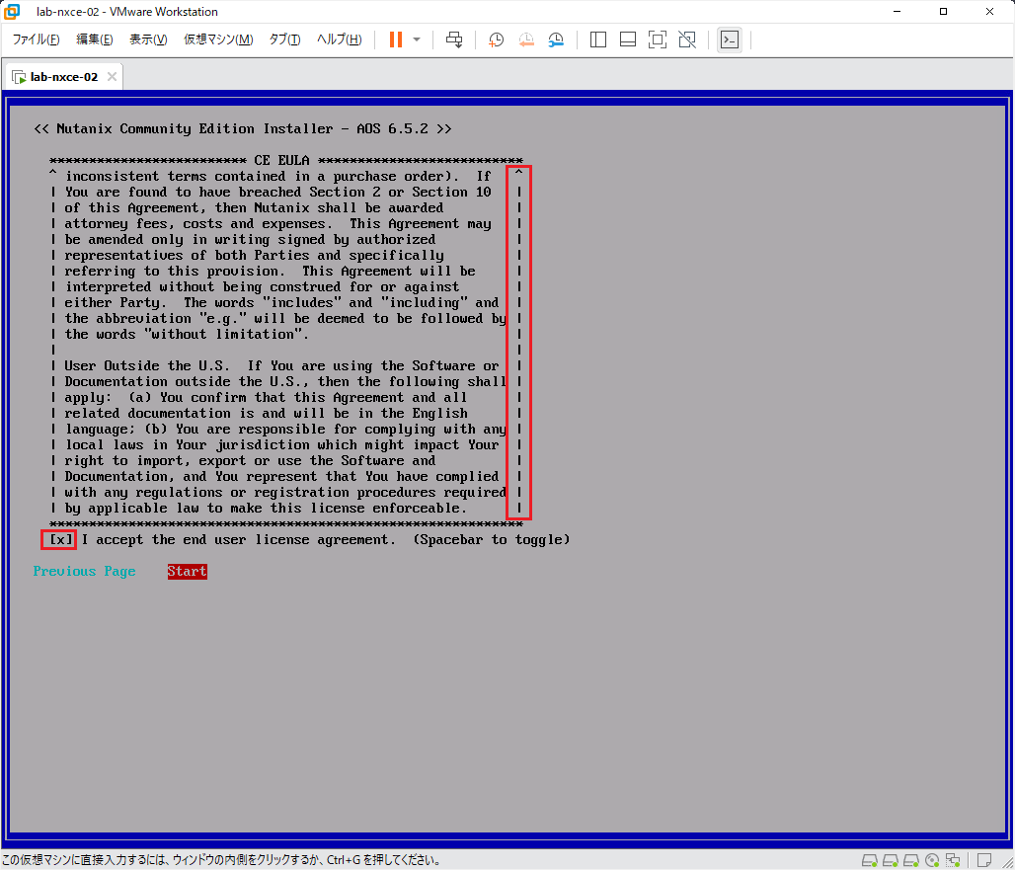The height and width of the screenshot is (870, 1015).
Task: Click the Unity mode icon
Action: (x=687, y=40)
